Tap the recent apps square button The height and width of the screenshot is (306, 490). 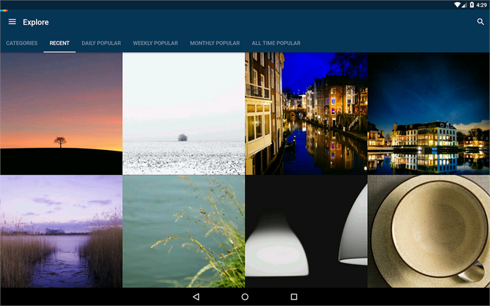pyautogui.click(x=294, y=297)
